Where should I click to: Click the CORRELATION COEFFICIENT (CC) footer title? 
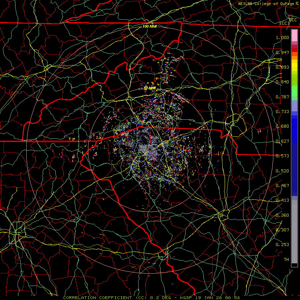105,298
